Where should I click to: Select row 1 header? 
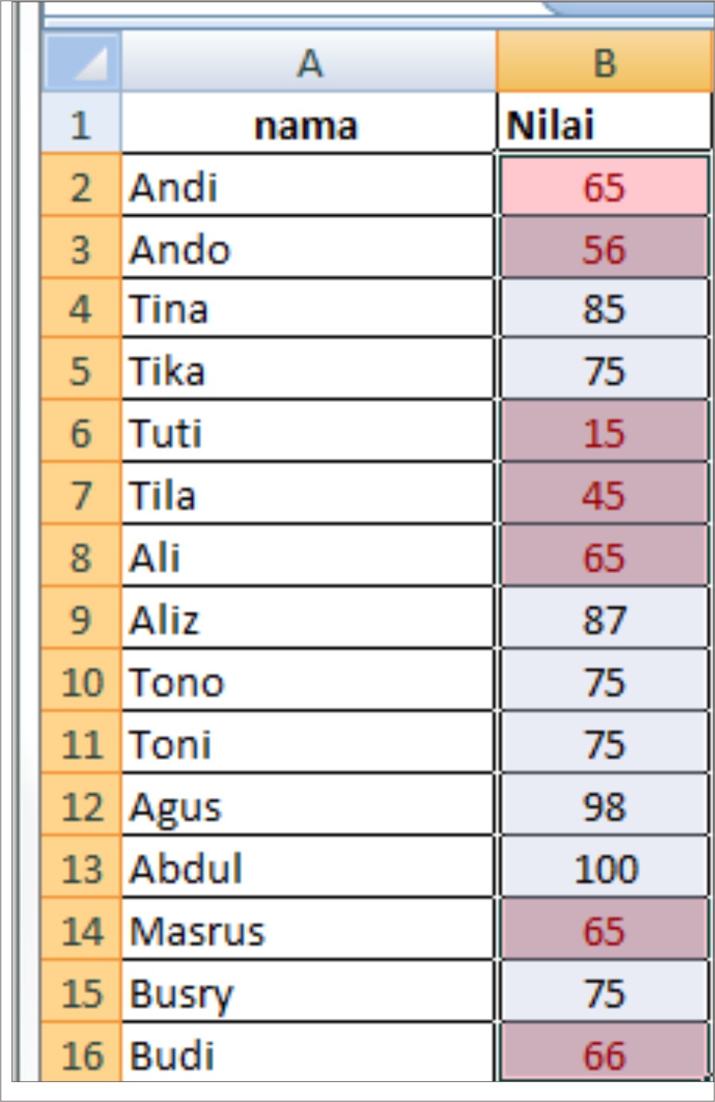click(x=82, y=124)
